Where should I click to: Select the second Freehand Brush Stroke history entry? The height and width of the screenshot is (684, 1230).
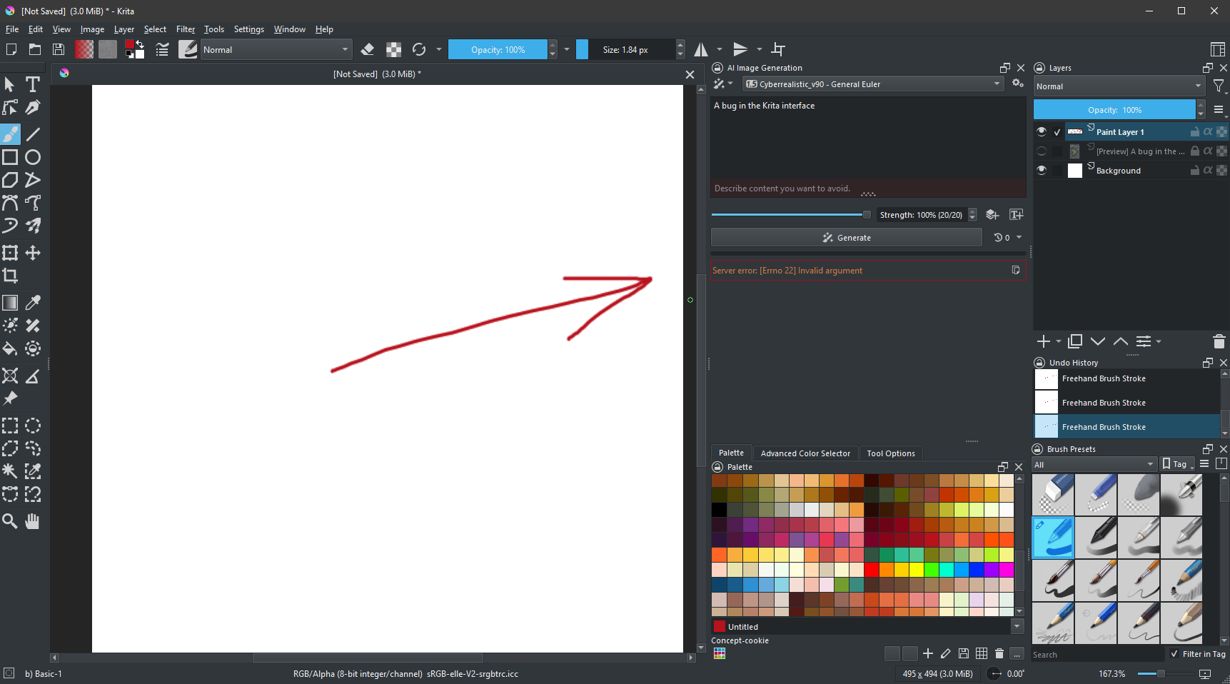coord(1127,403)
